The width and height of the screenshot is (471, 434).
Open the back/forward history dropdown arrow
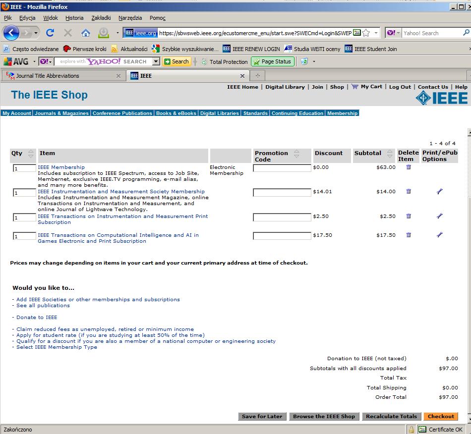[36, 33]
